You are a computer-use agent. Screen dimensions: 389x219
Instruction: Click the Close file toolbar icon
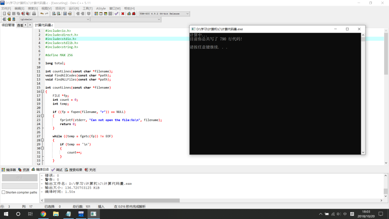(x=23, y=14)
